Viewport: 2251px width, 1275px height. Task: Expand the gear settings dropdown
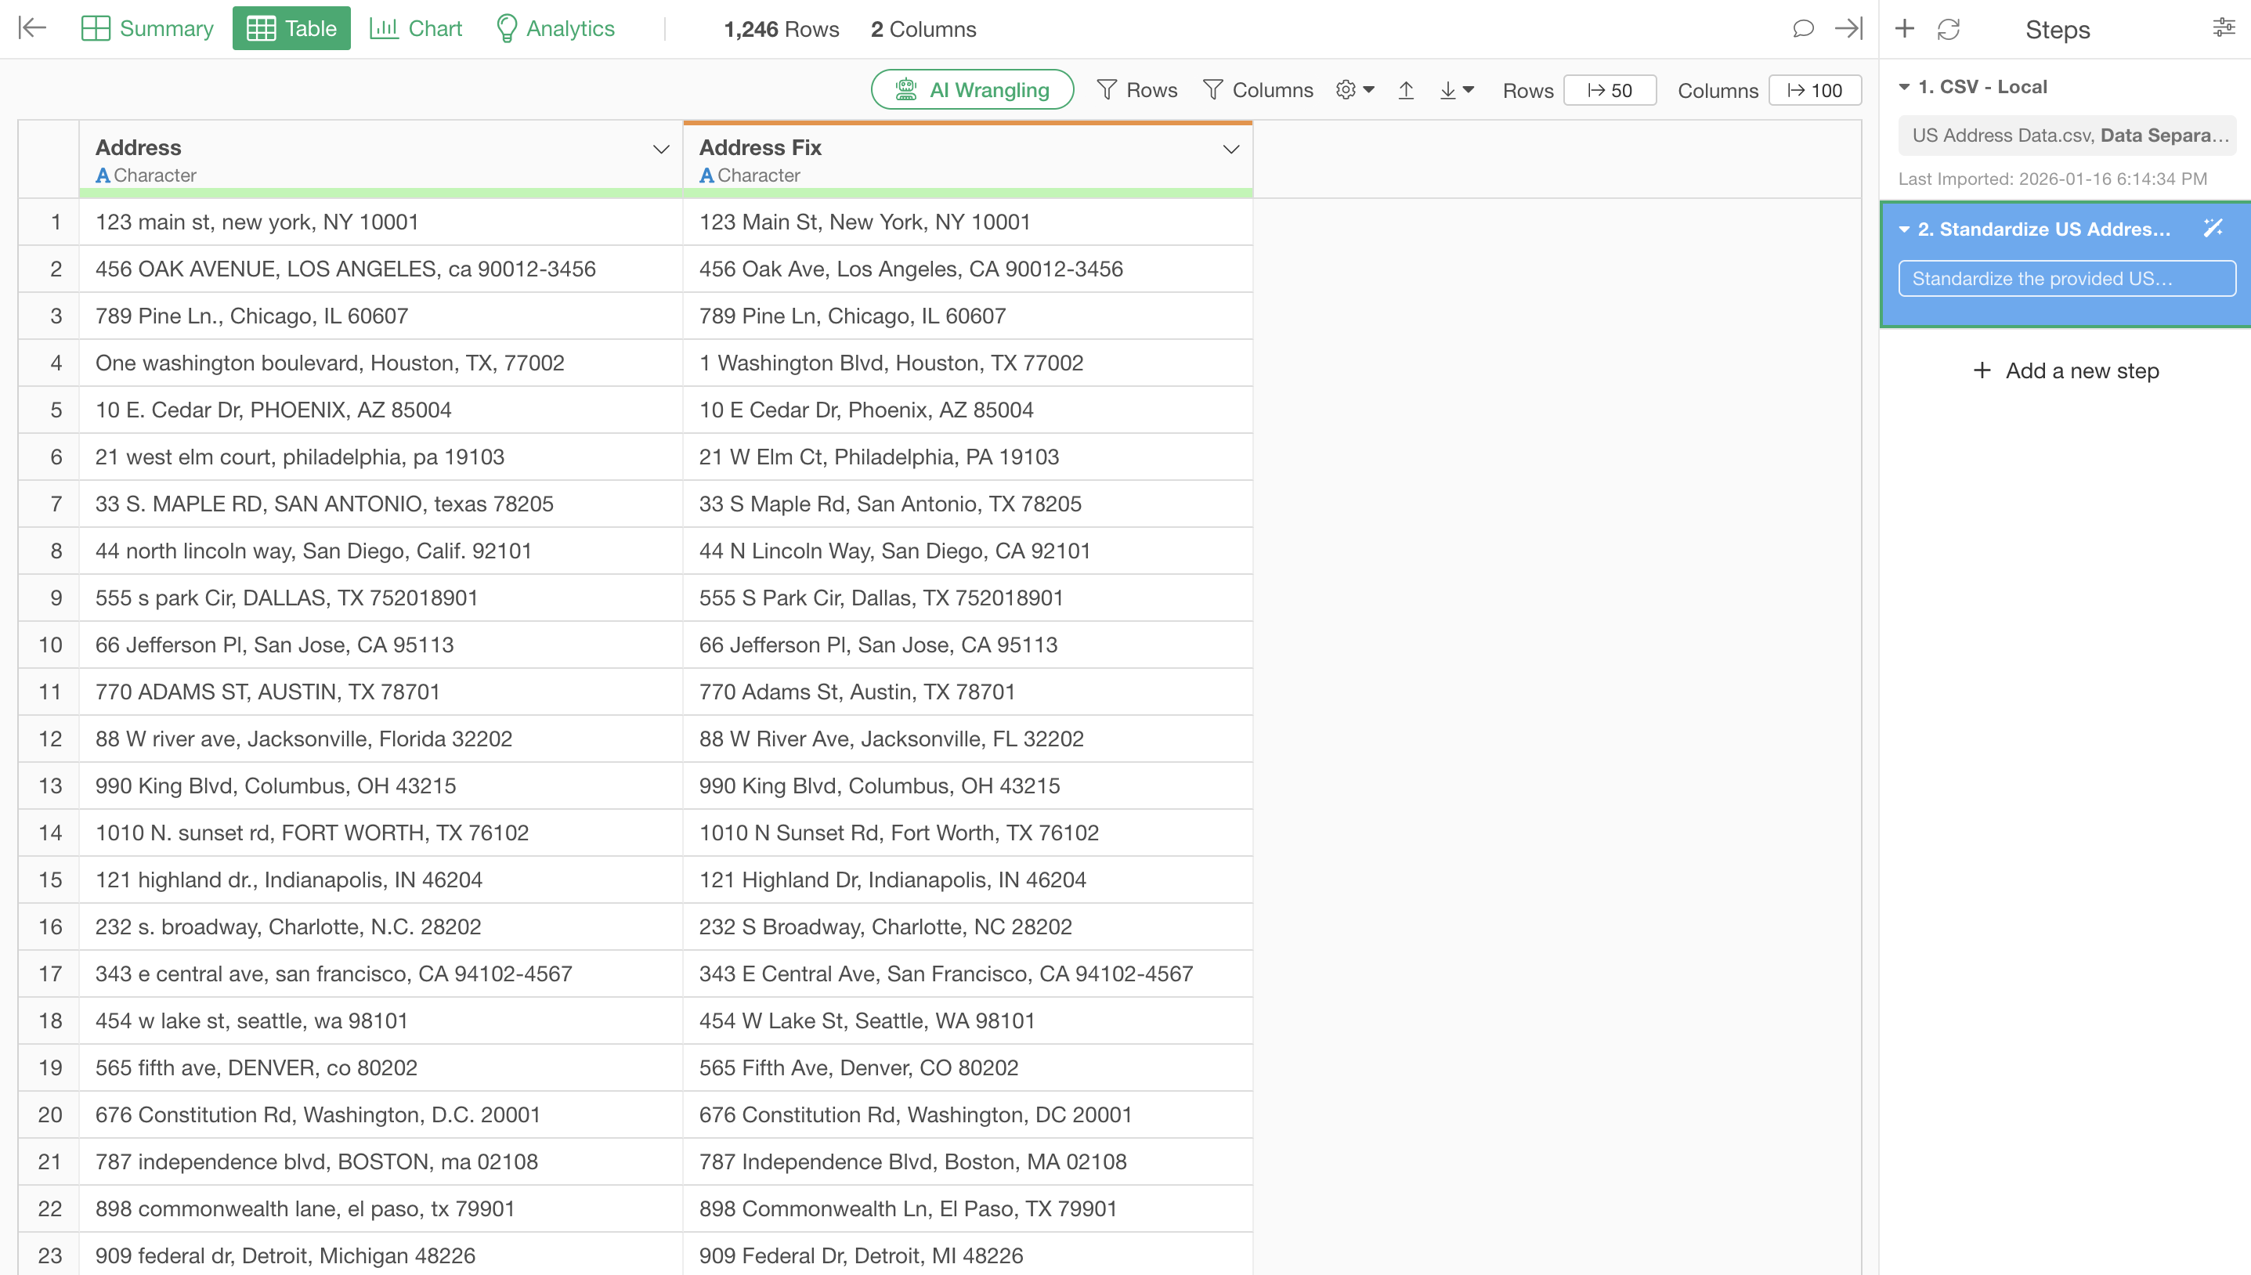coord(1354,90)
